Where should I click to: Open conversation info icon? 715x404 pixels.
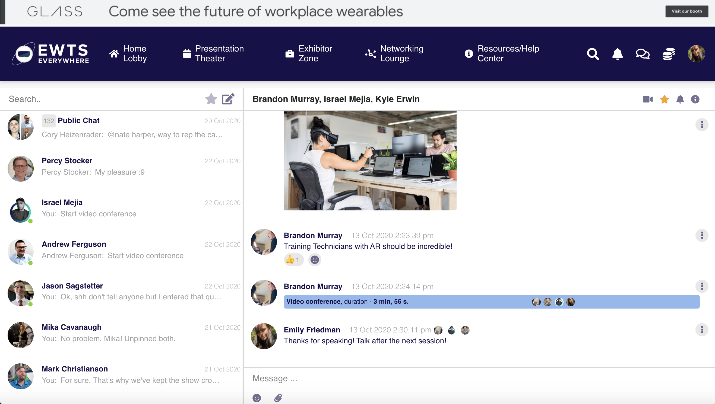[695, 99]
